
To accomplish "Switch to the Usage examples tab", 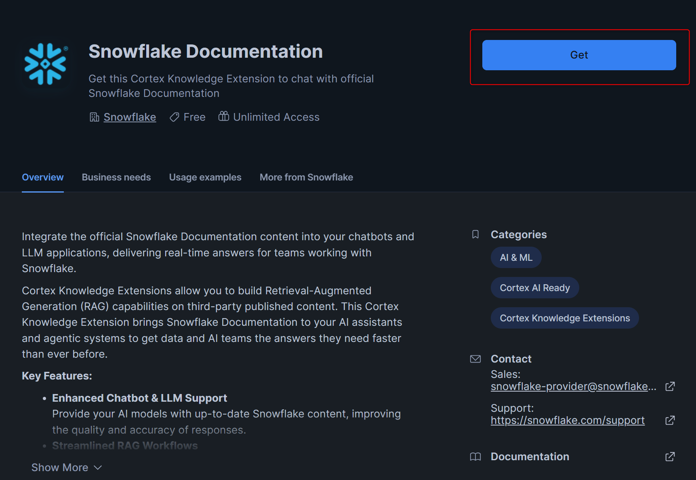I will point(205,177).
